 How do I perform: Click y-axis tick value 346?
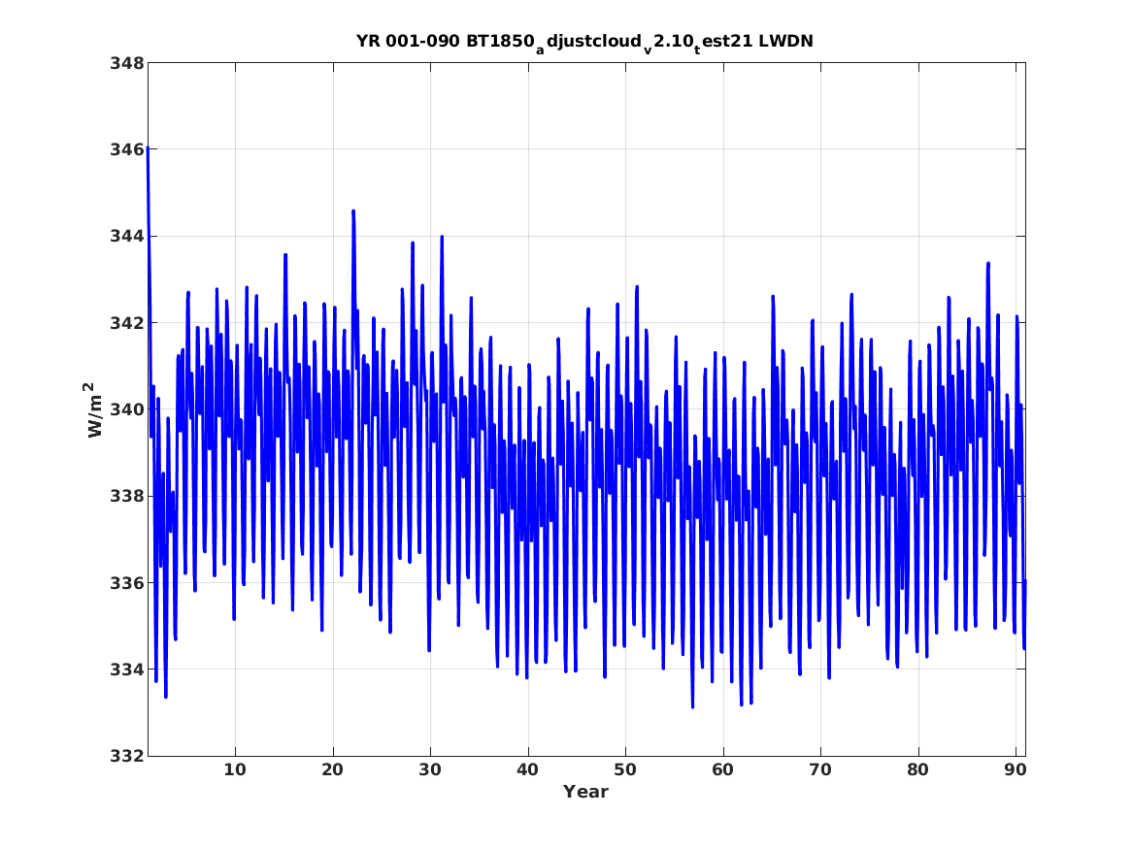(127, 150)
